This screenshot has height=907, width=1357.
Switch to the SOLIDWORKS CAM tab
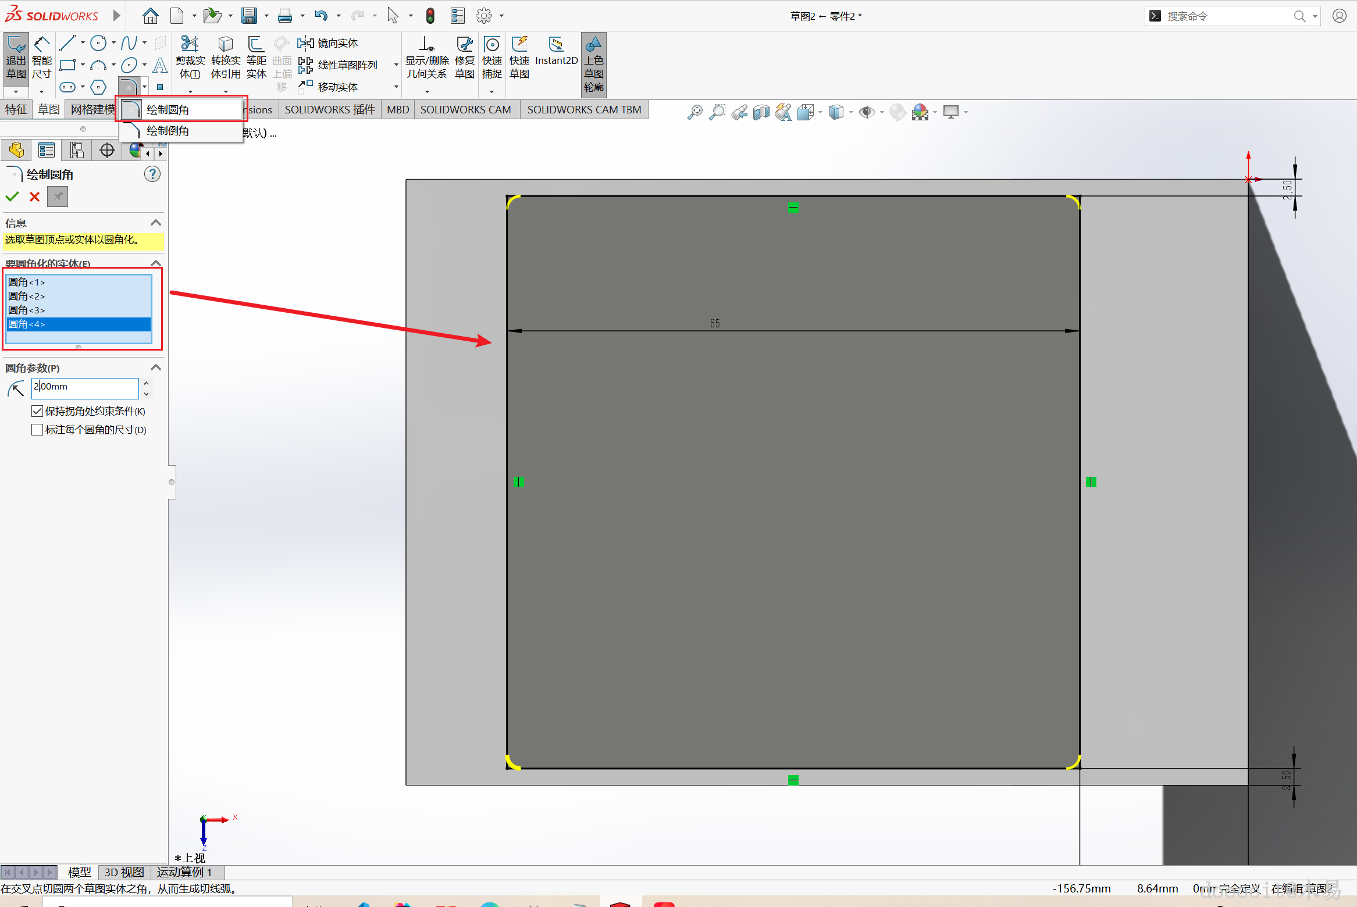pyautogui.click(x=465, y=109)
